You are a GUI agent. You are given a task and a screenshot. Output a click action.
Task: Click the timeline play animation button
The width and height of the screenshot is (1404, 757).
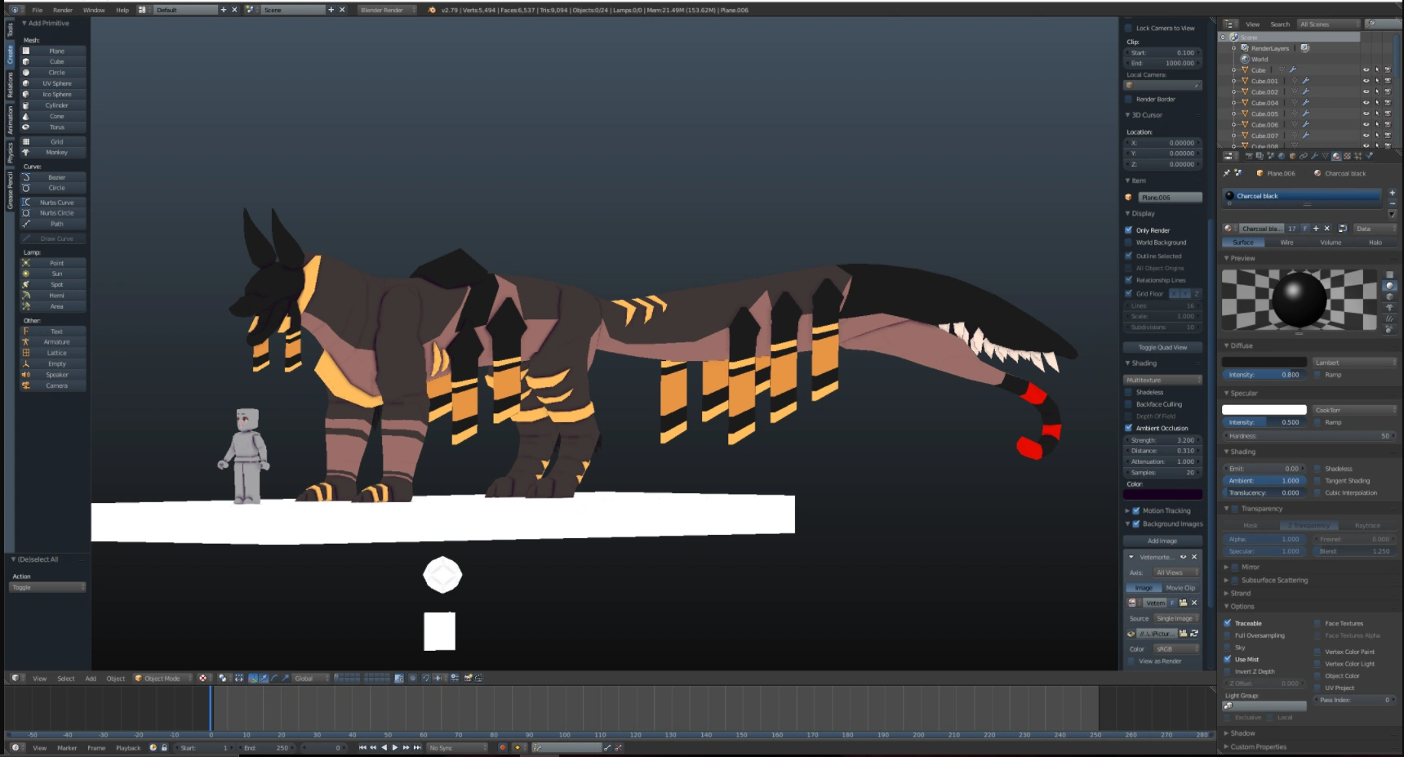pyautogui.click(x=395, y=747)
